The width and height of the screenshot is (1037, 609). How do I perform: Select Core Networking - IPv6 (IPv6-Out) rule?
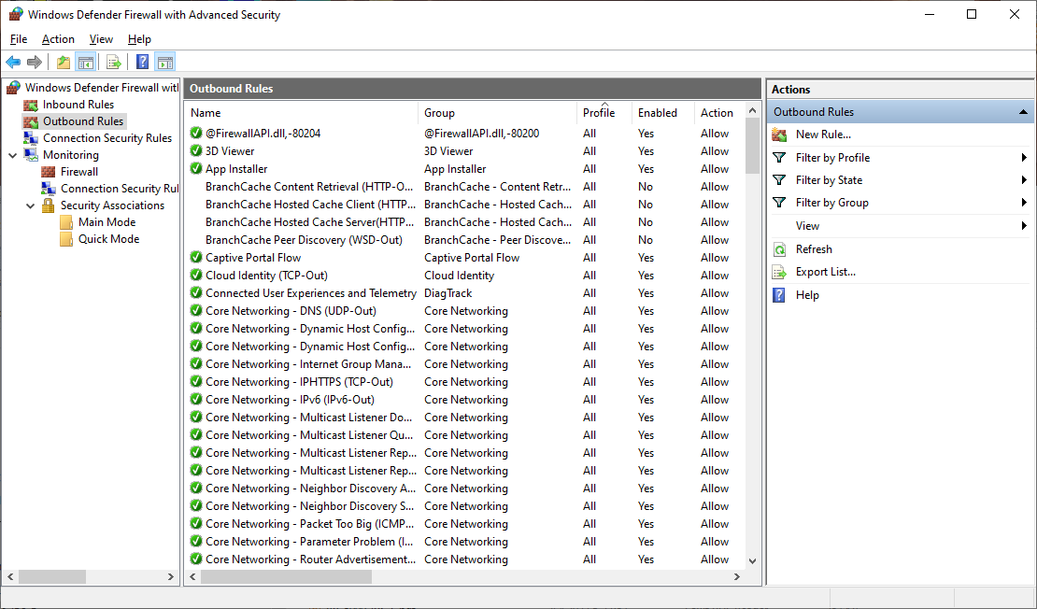[290, 400]
